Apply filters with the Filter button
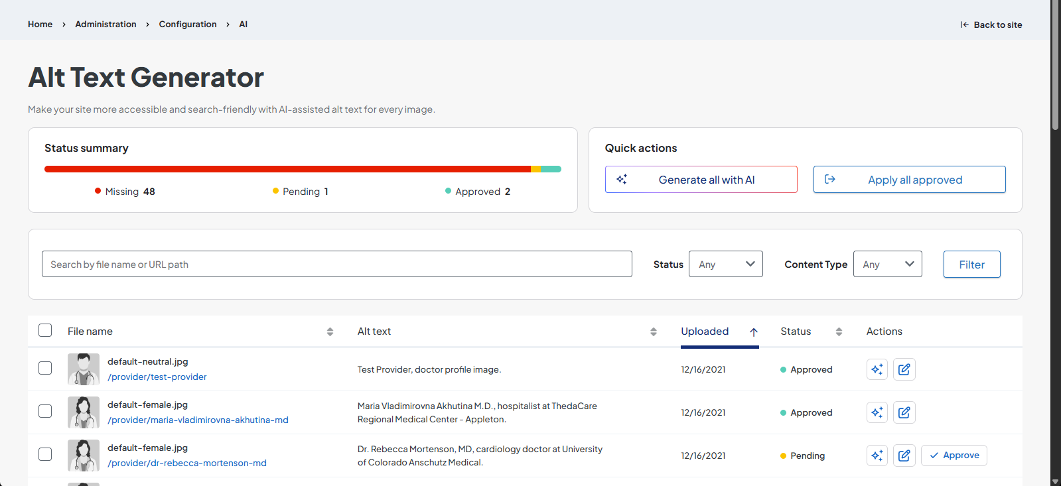 (x=971, y=265)
